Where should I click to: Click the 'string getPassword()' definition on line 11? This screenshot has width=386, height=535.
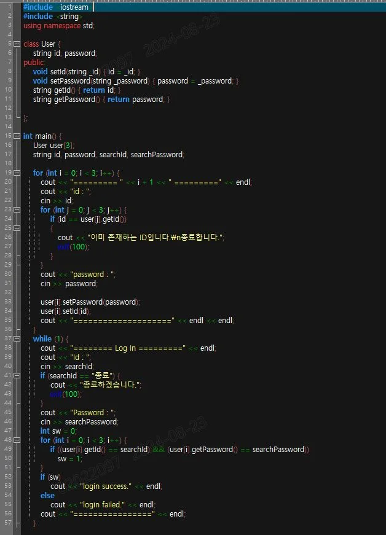coord(101,100)
